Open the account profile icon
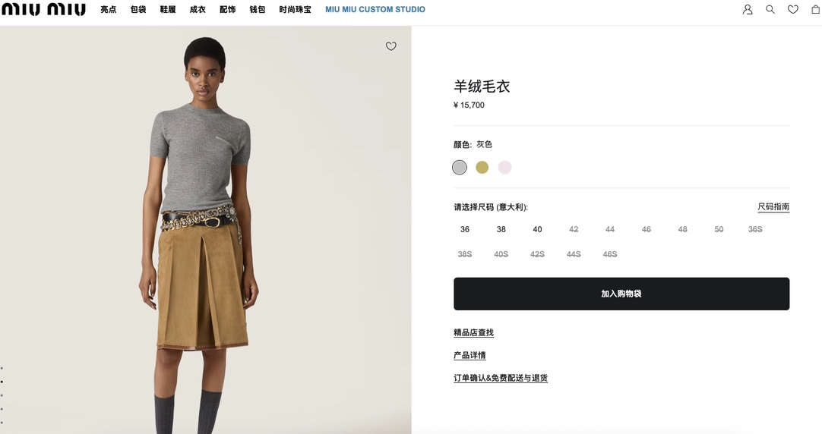This screenshot has width=822, height=434. (748, 9)
